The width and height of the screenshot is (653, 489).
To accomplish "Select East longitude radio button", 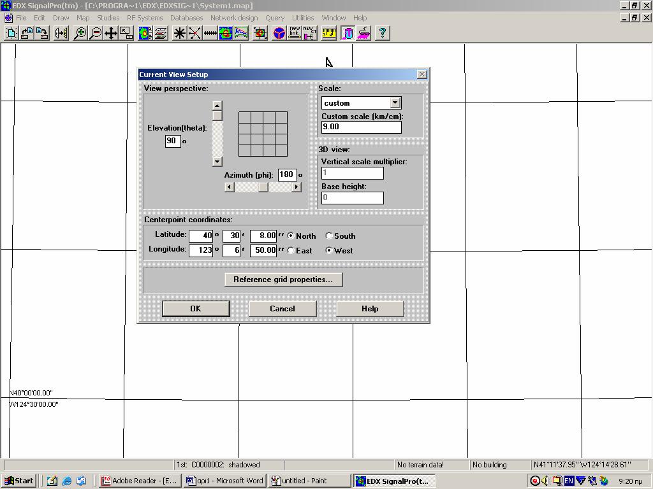I will coord(291,250).
